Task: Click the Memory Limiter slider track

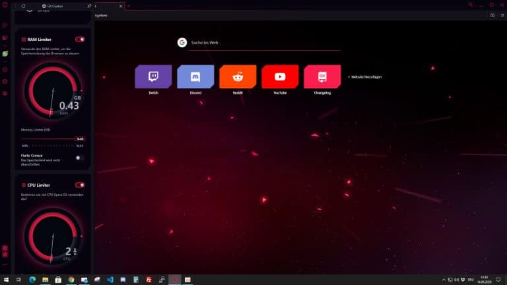Action: click(x=50, y=139)
